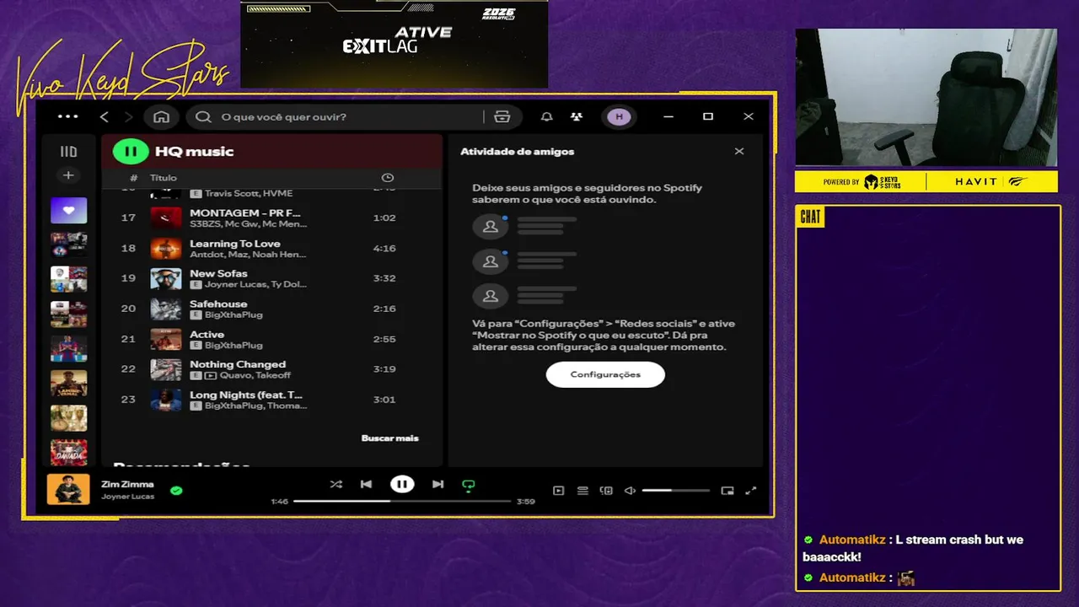Viewport: 1079px width, 607px height.
Task: Open the Zim Zimma now-playing cover art
Action: [68, 489]
